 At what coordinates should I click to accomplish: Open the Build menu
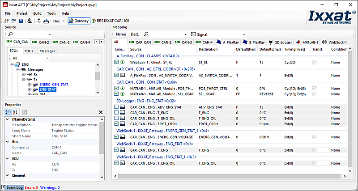[37, 13]
